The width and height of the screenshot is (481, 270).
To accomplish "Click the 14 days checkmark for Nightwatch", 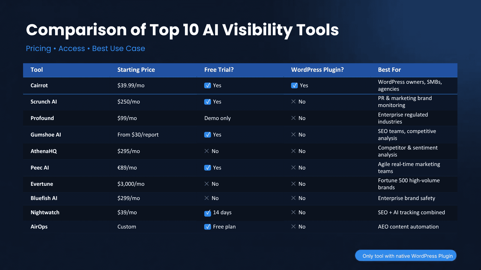I will [207, 213].
